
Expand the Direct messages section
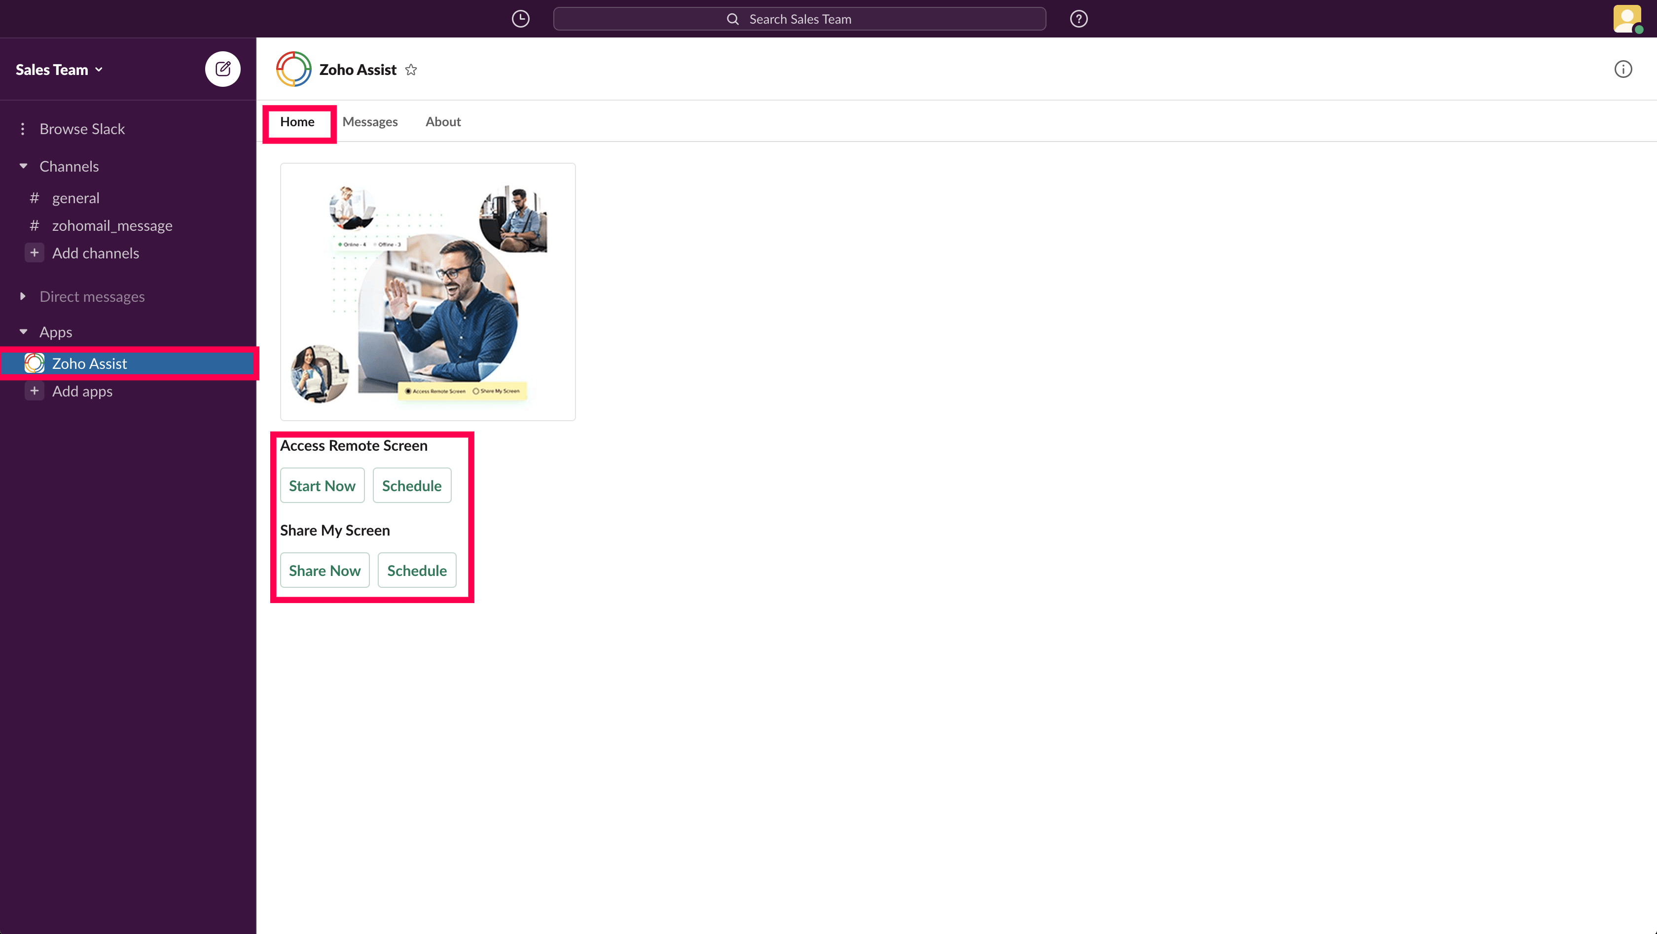tap(23, 296)
